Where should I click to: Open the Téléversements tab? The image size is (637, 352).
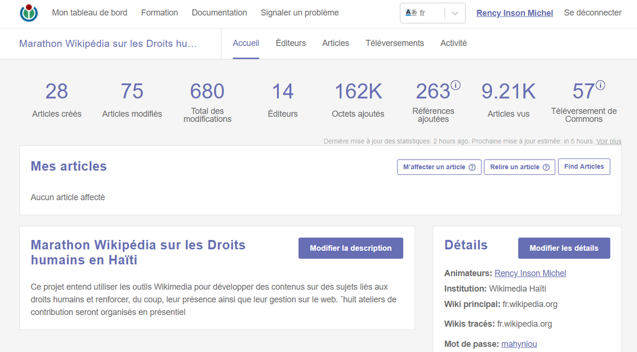(394, 43)
